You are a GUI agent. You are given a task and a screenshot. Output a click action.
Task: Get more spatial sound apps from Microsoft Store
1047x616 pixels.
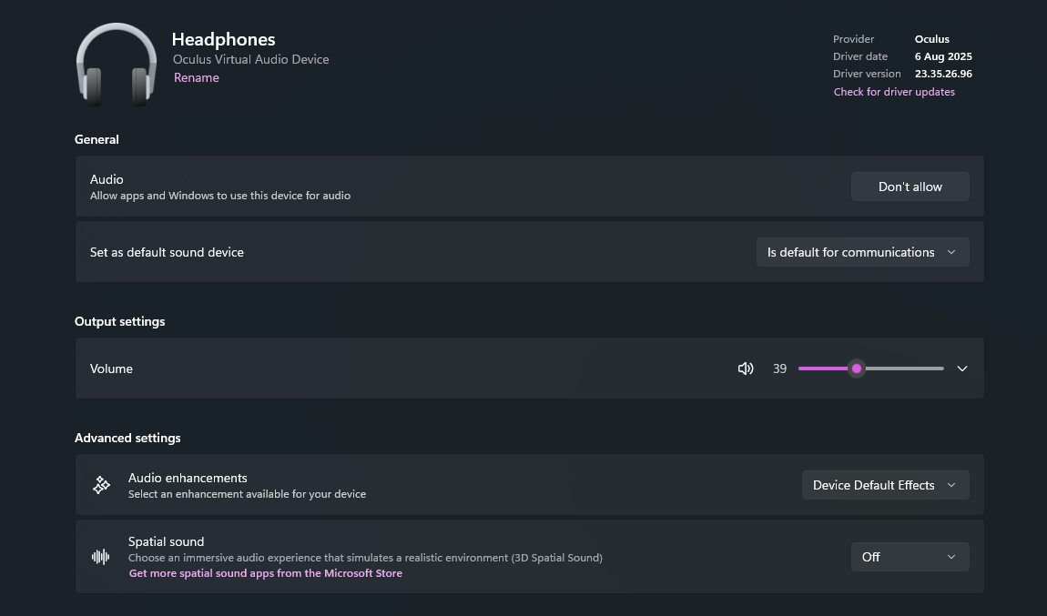coord(266,573)
